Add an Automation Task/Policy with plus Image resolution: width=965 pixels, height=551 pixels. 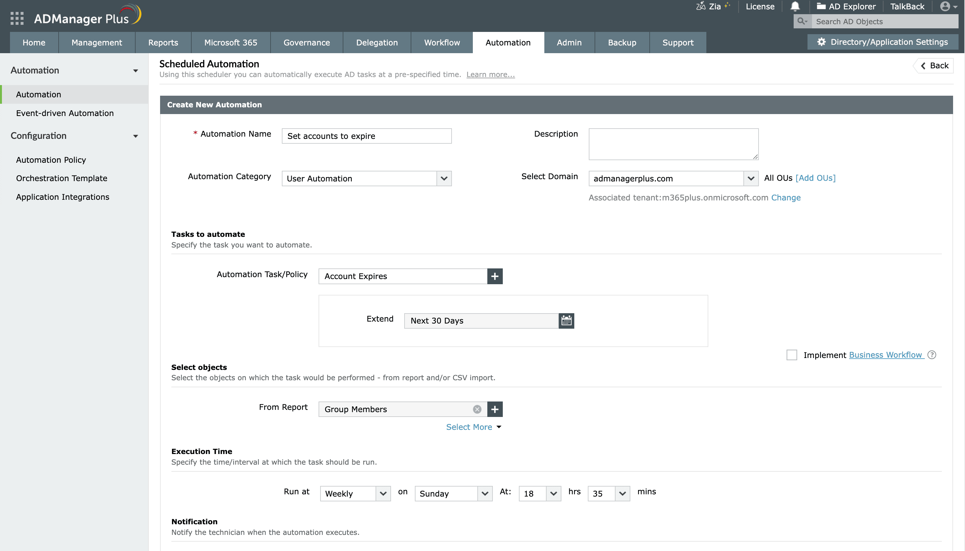click(494, 276)
